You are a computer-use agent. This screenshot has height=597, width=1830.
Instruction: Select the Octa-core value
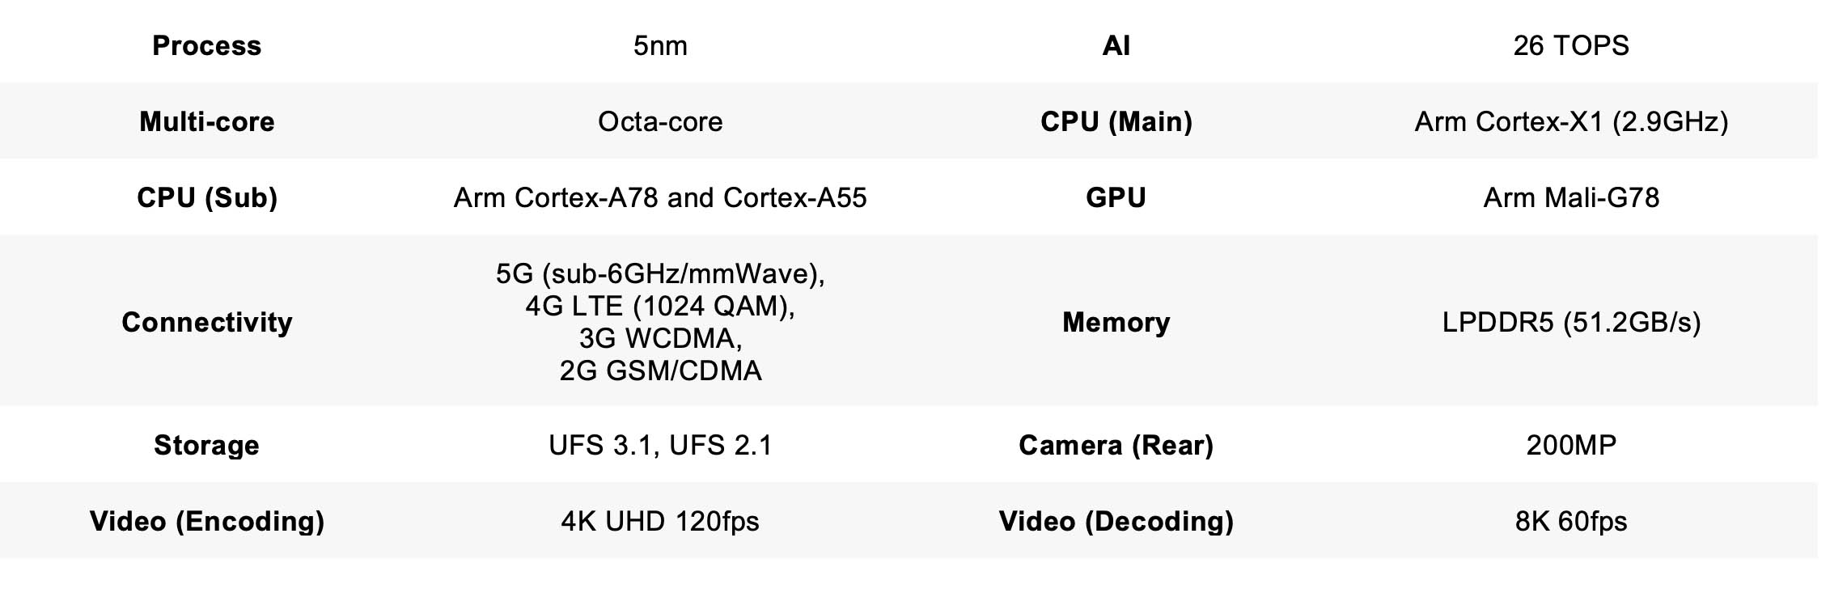(x=660, y=121)
